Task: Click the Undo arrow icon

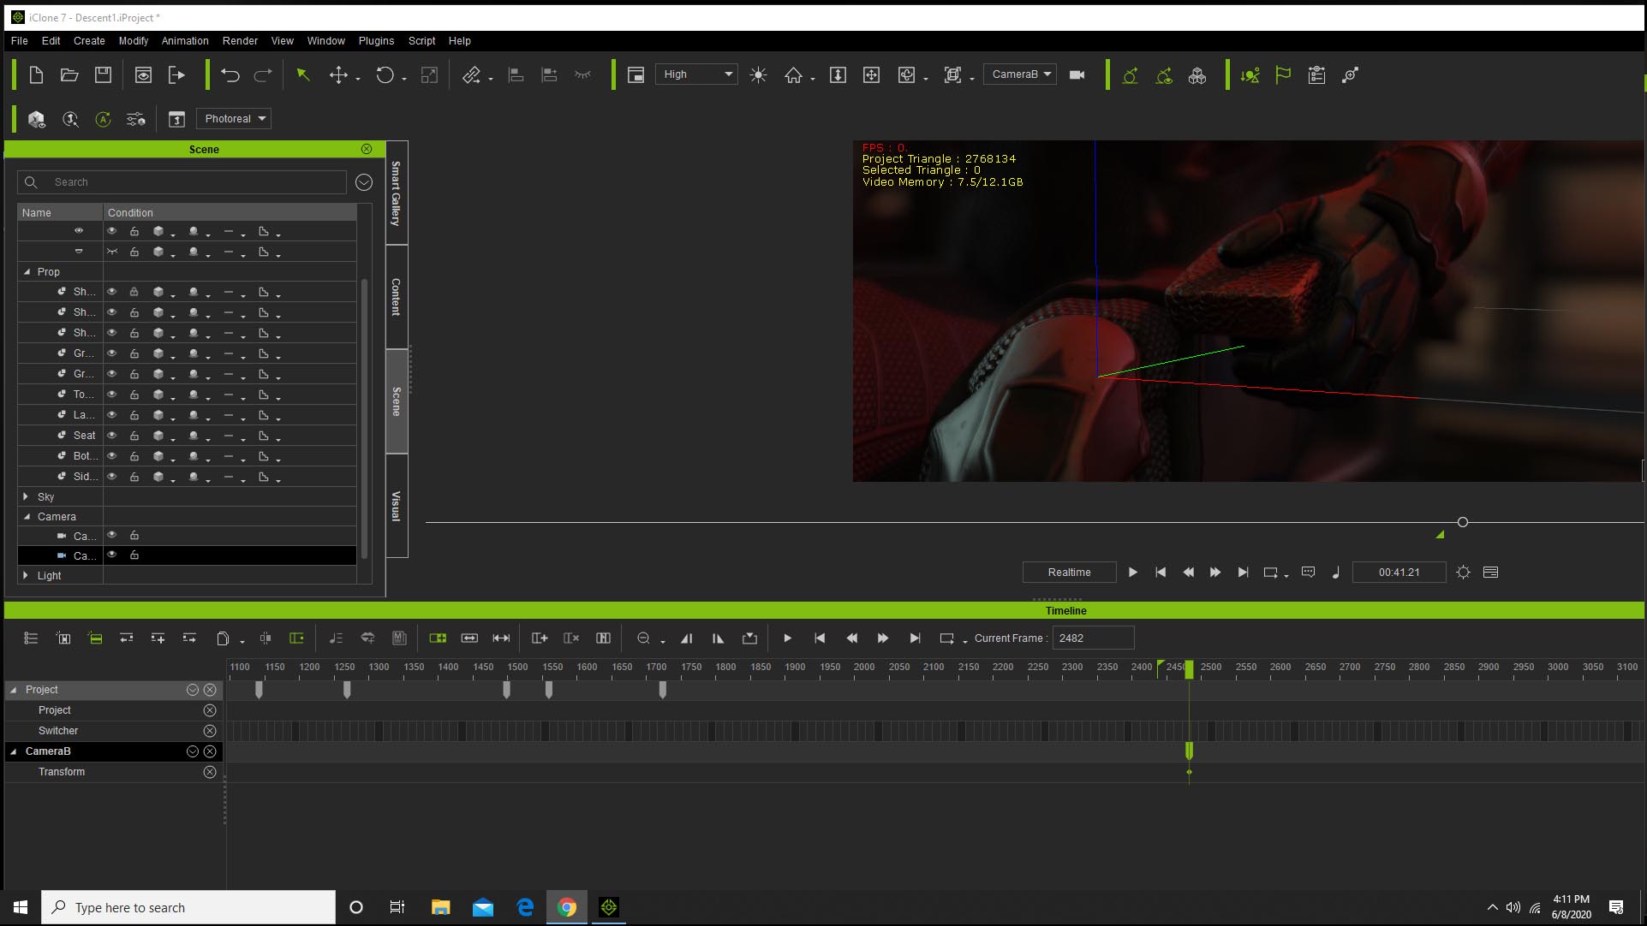Action: (x=230, y=75)
